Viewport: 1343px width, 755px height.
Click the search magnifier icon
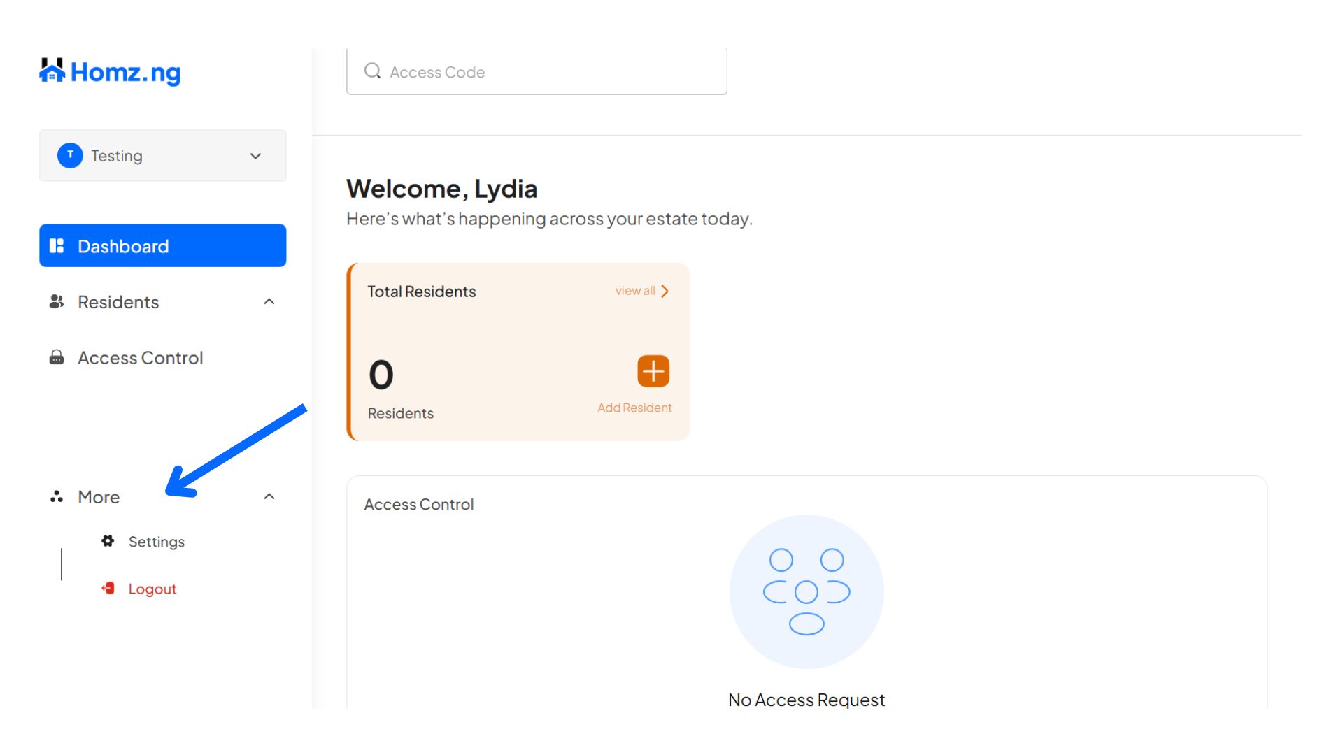(372, 71)
